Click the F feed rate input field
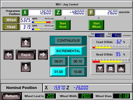This screenshot has height=100, width=133. [x=107, y=13]
